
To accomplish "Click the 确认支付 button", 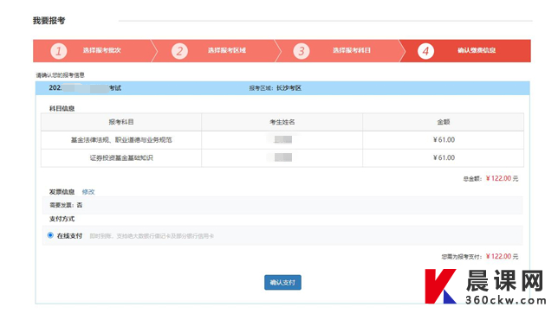I will [282, 282].
